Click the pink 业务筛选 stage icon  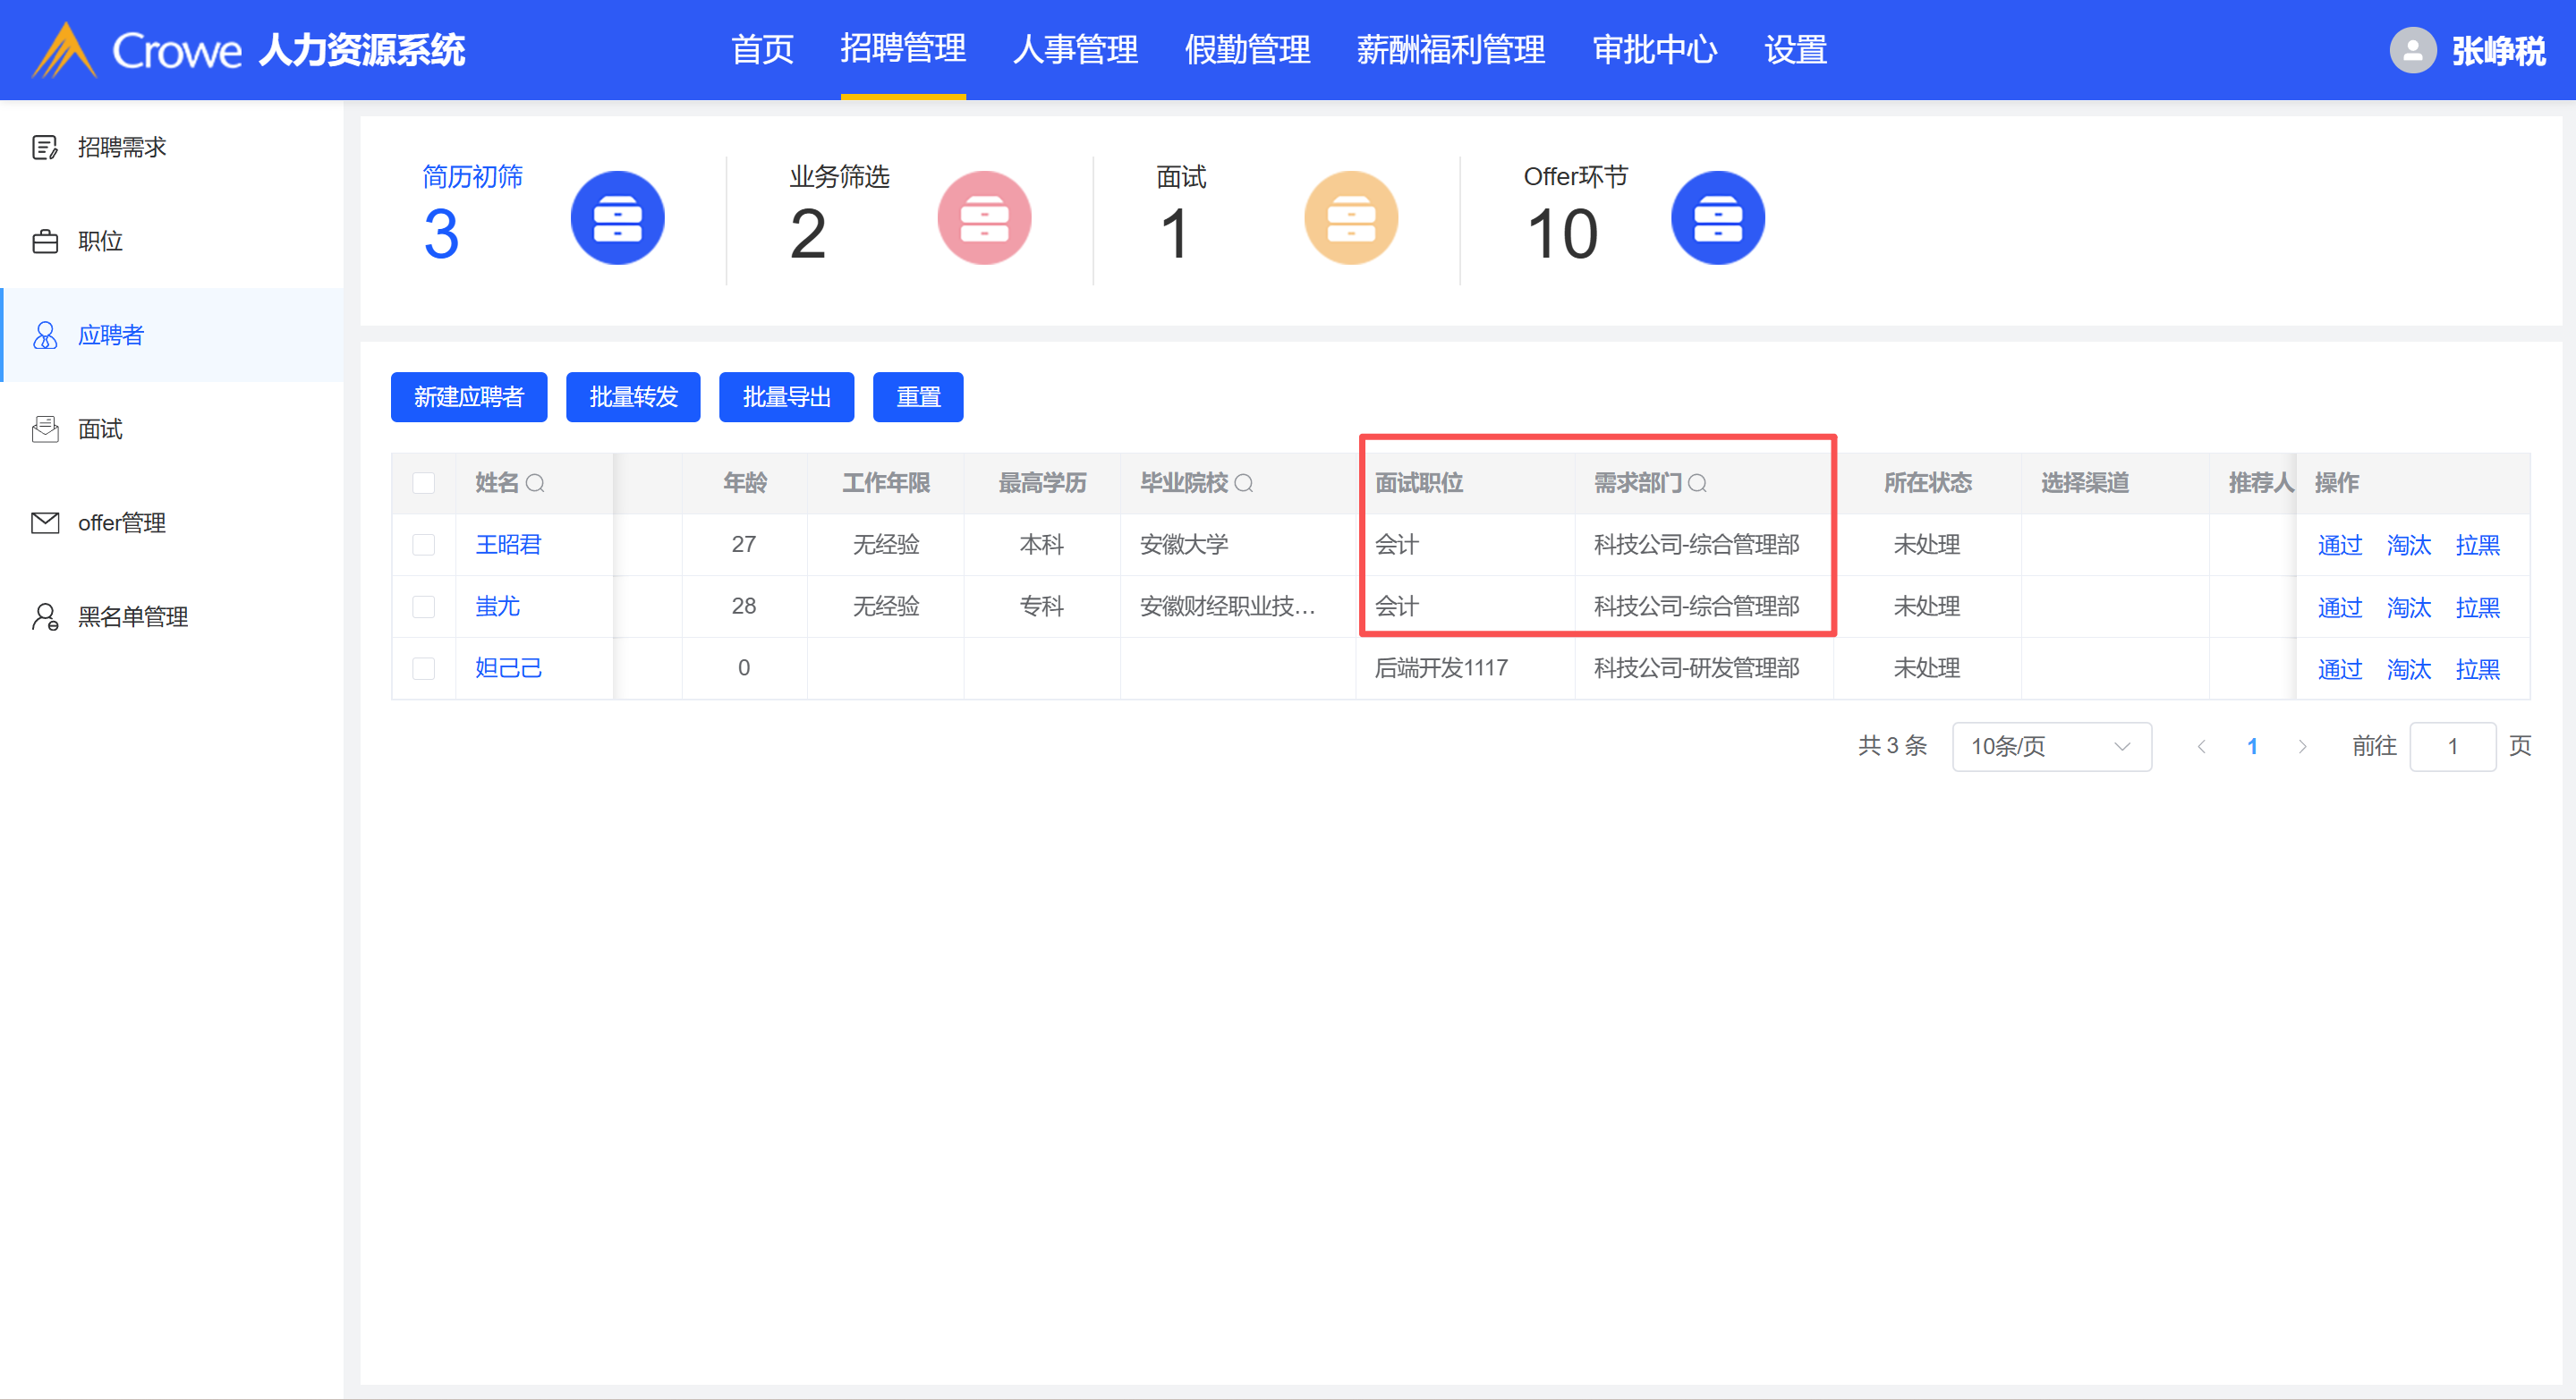[x=984, y=218]
